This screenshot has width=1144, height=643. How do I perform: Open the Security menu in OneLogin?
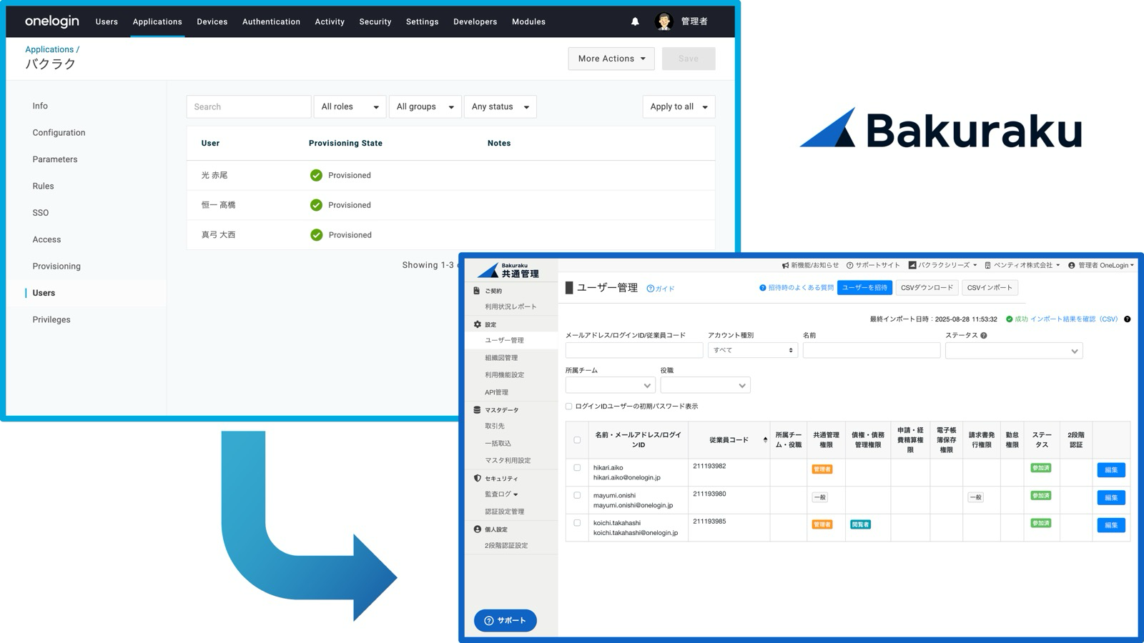375,22
